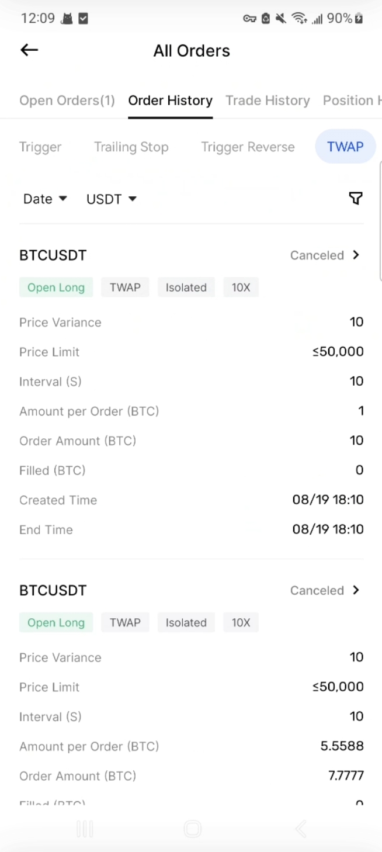382x852 pixels.
Task: Open the USDT currency dropdown
Action: [111, 199]
